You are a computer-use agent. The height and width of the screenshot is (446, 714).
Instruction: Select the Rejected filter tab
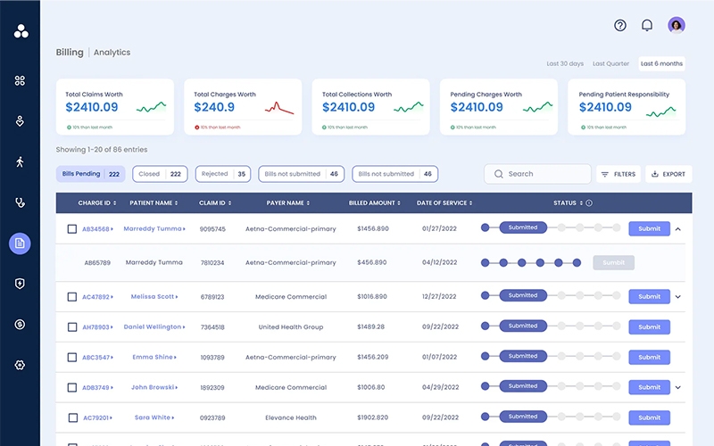coord(223,174)
